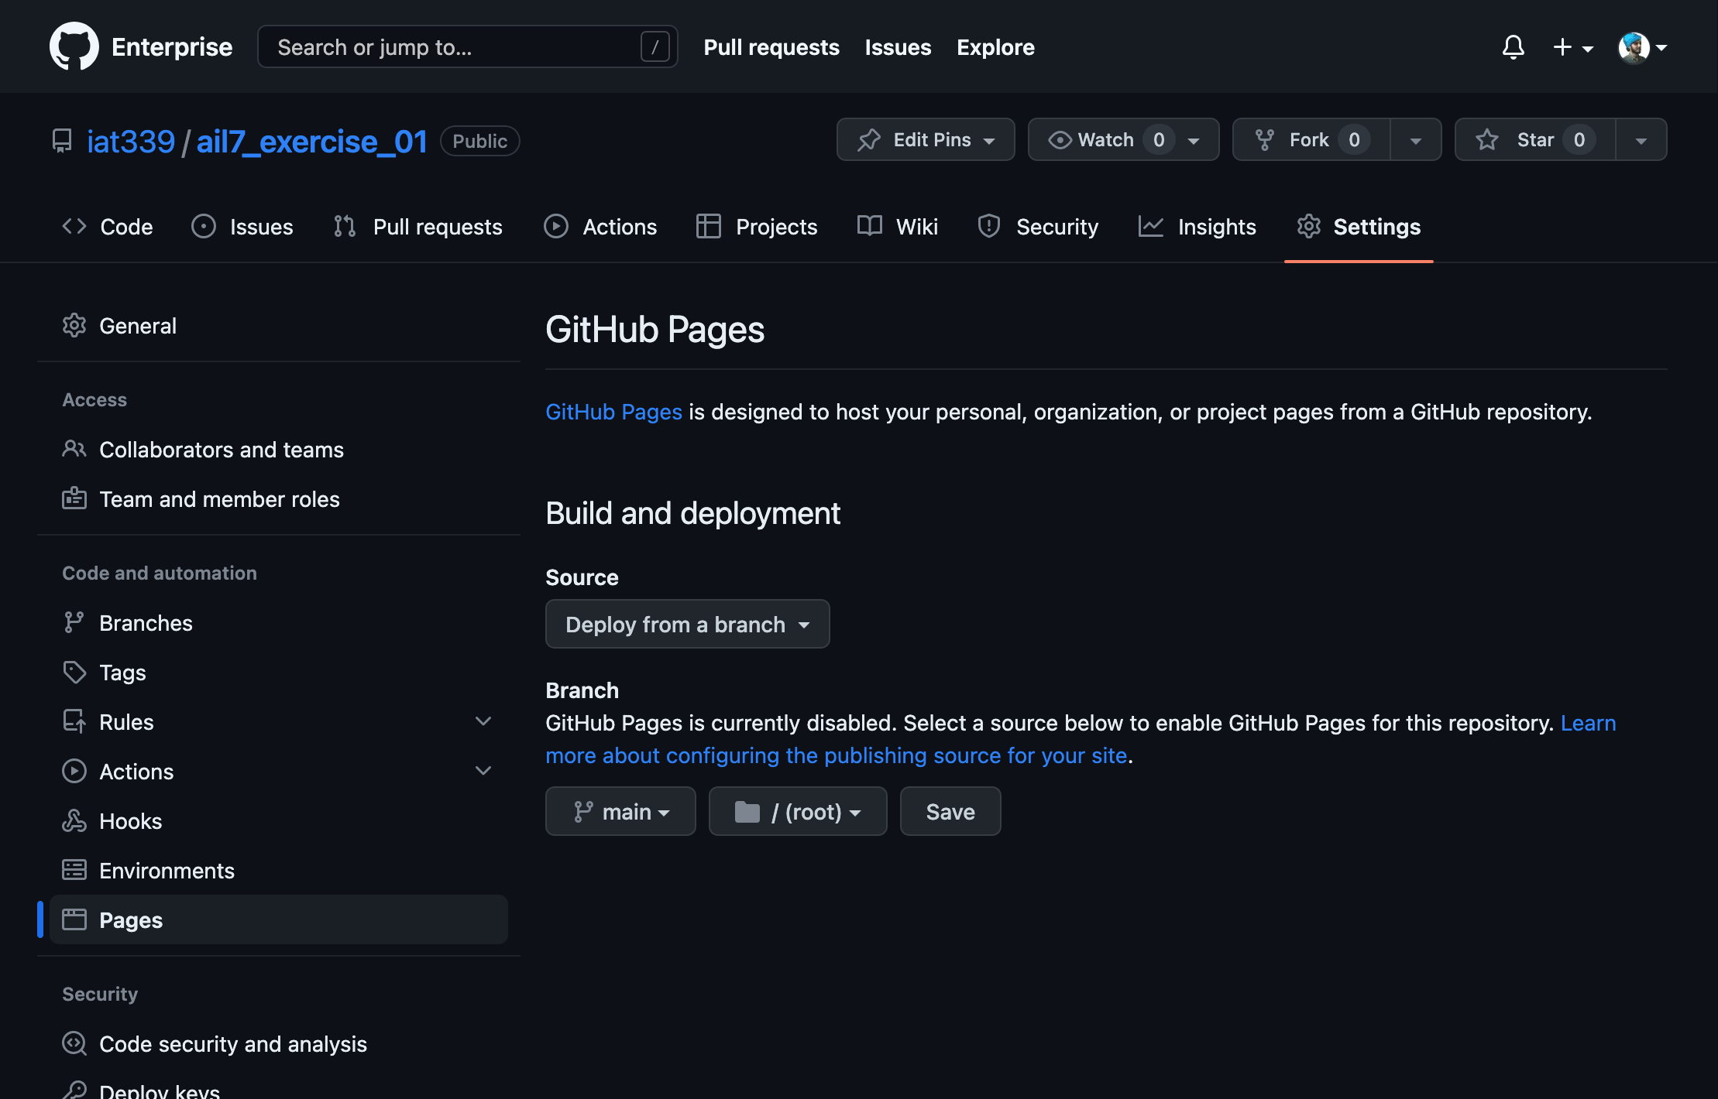
Task: Click the notifications bell icon
Action: 1511,46
